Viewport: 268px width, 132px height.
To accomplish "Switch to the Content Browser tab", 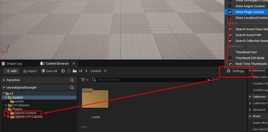I will click(x=57, y=64).
